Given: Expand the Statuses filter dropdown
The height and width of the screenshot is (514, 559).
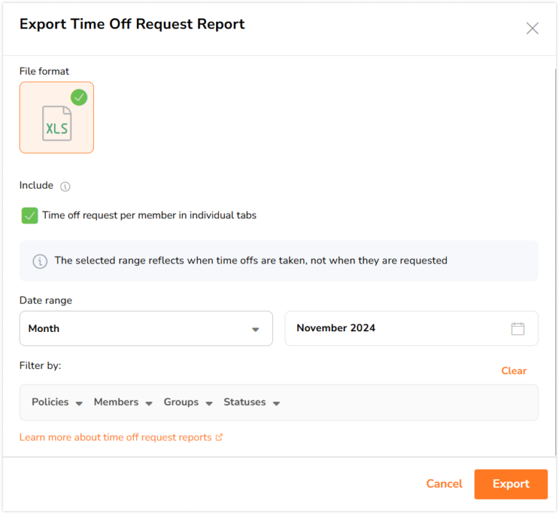Looking at the screenshot, I should click(x=252, y=403).
